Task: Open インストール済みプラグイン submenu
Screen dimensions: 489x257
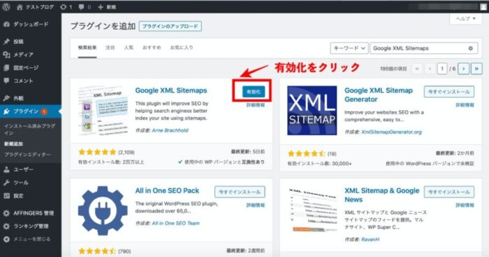Action: (x=30, y=130)
